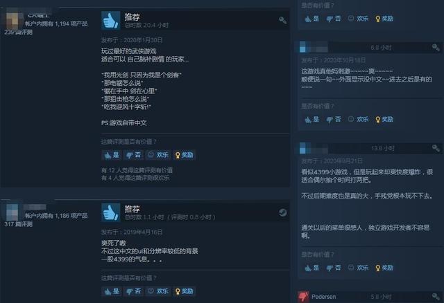444x303 pixels.
Task: Give 奖励 to the 2020年1月30日 review
Action: click(x=184, y=155)
